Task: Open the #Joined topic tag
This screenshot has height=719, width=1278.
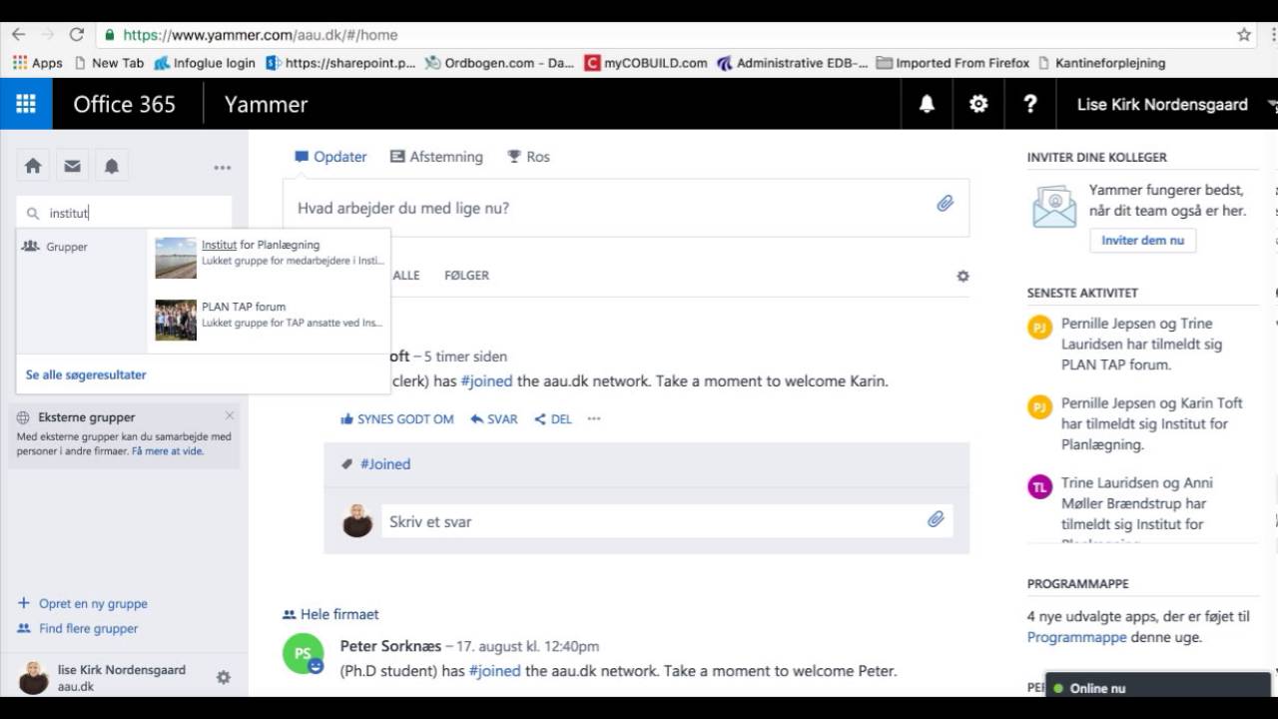Action: coord(385,464)
